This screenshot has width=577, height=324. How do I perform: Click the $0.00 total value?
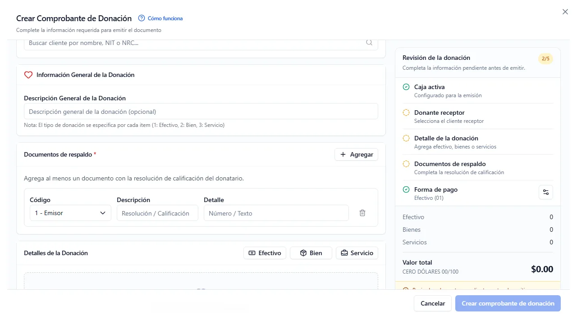click(x=542, y=270)
